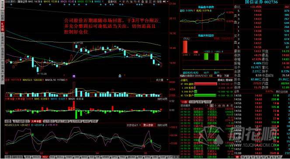
Task: Click the 评 icon in chart toolbar
Action: point(124,1)
